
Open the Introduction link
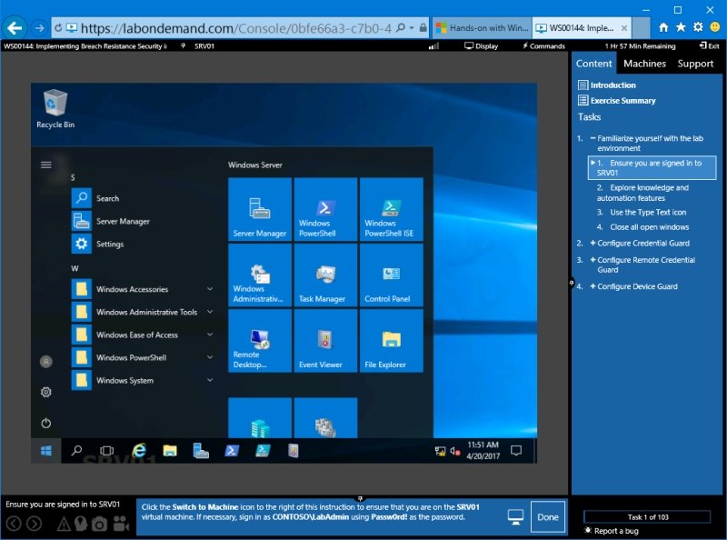click(x=607, y=85)
